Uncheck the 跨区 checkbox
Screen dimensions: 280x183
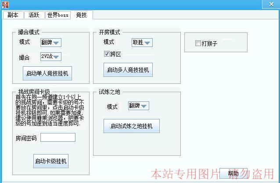(x=106, y=54)
